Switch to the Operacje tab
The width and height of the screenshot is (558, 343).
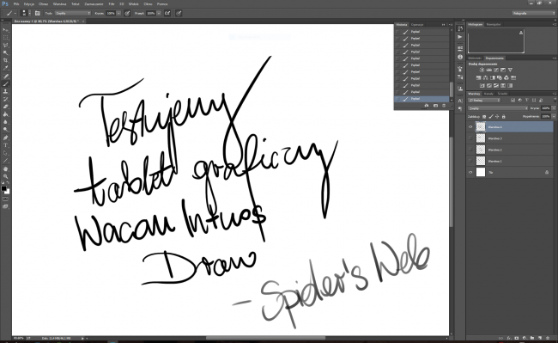(417, 25)
